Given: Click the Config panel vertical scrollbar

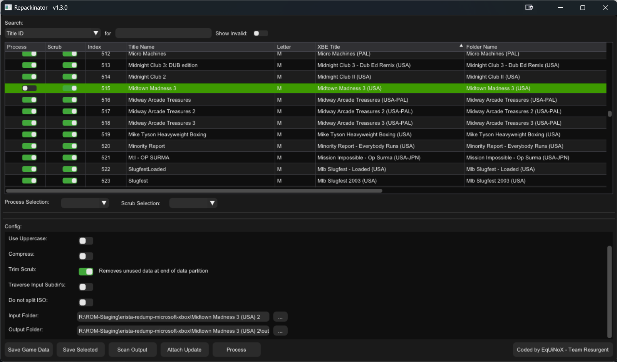Looking at the screenshot, I should pyautogui.click(x=609, y=292).
